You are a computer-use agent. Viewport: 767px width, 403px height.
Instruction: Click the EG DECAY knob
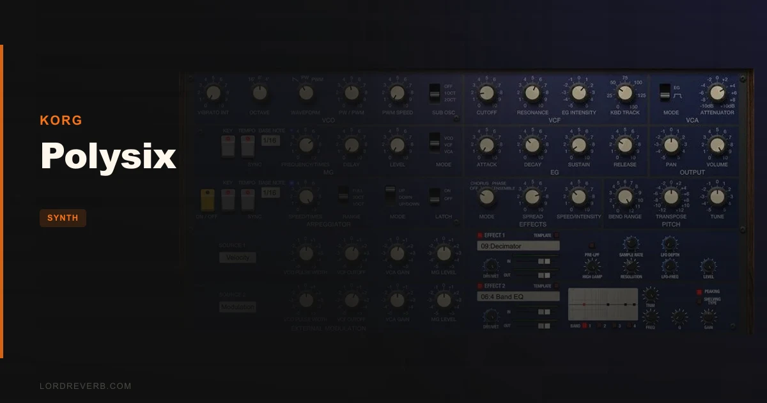pyautogui.click(x=533, y=145)
